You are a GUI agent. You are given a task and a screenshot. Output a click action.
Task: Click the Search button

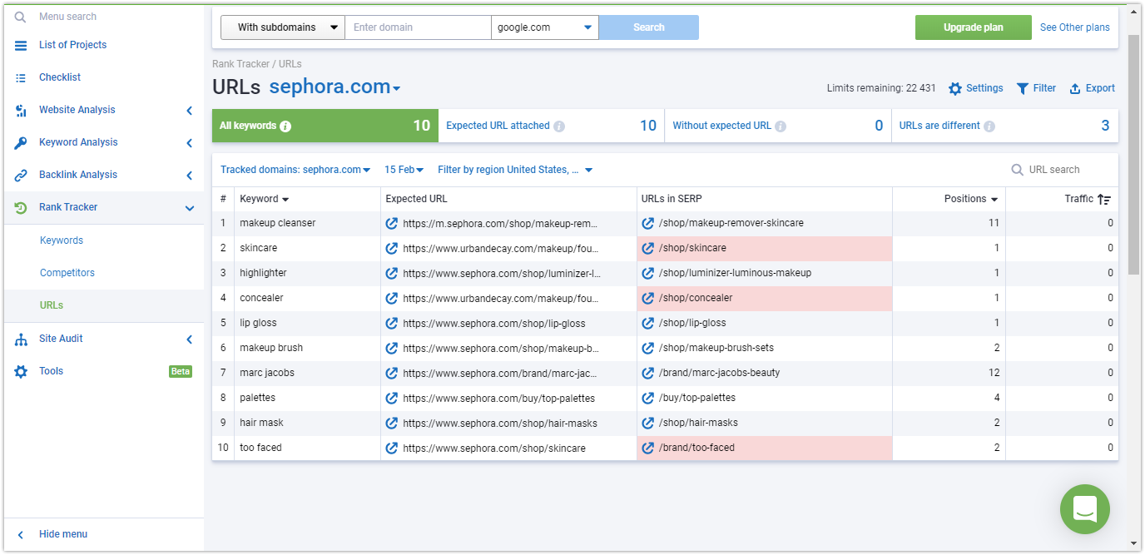click(649, 27)
